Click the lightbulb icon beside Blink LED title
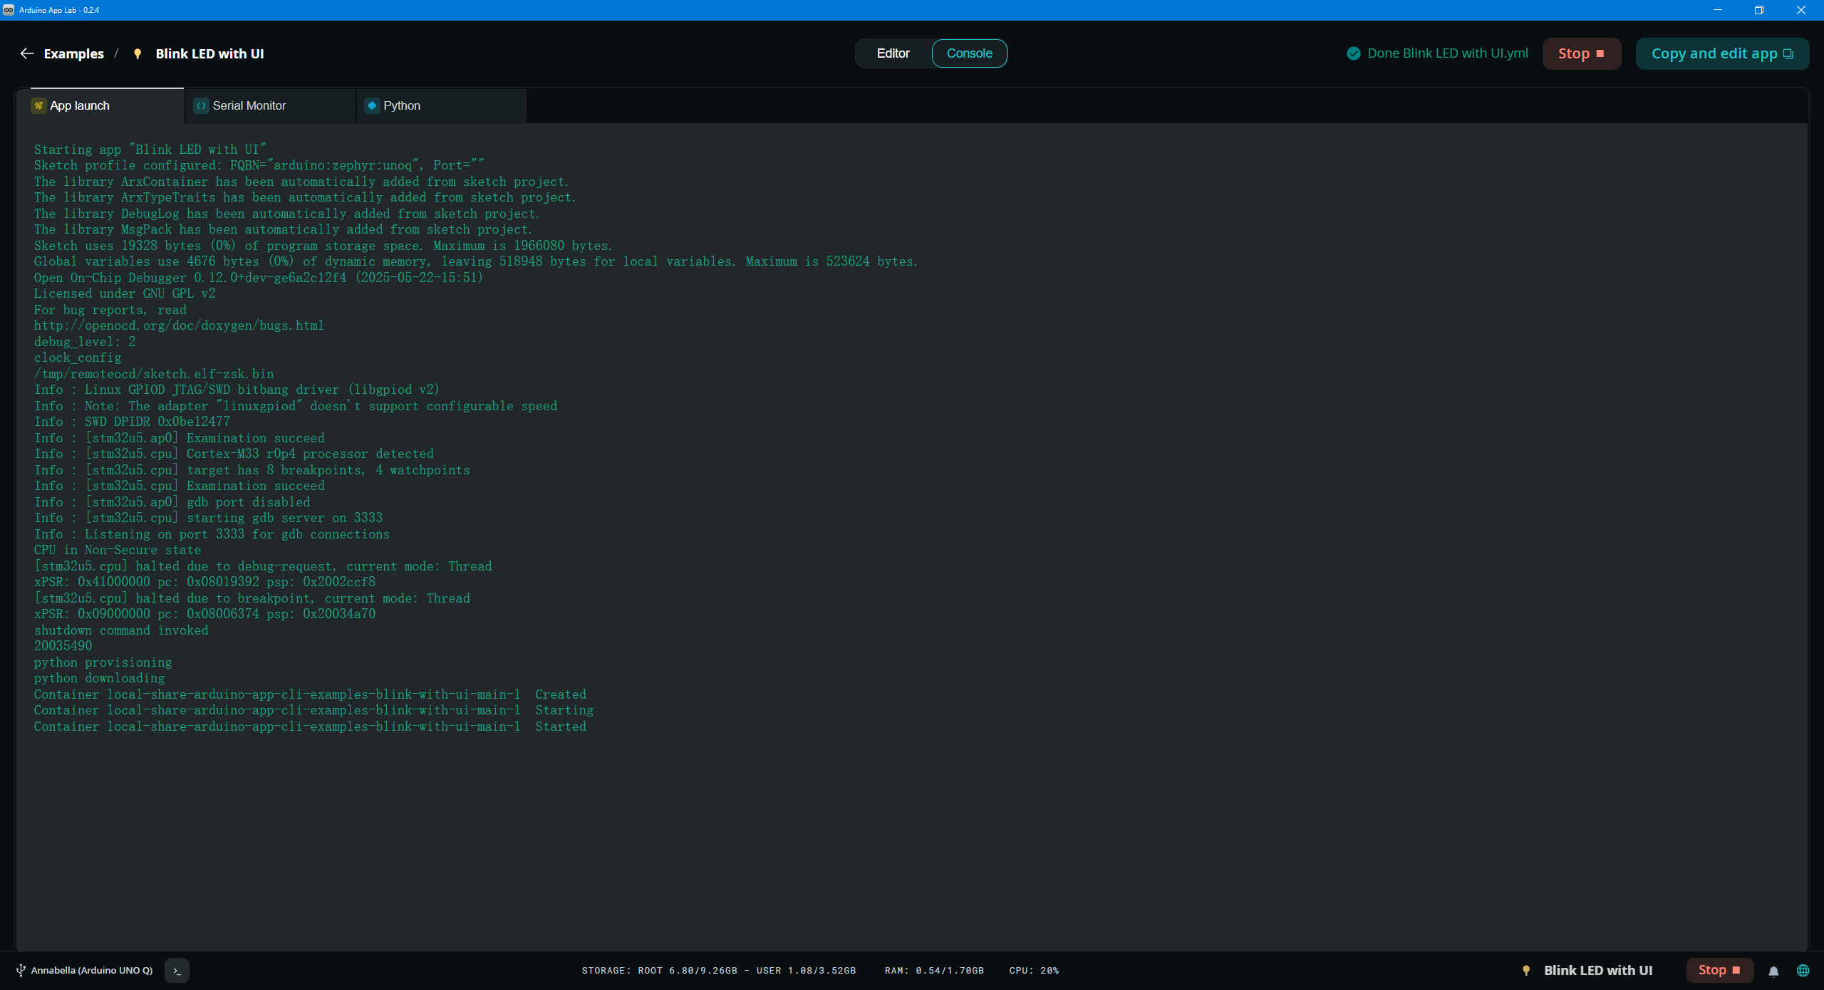Image resolution: width=1824 pixels, height=990 pixels. click(138, 53)
